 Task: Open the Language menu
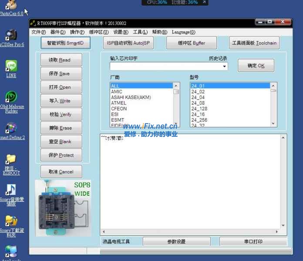(183, 32)
